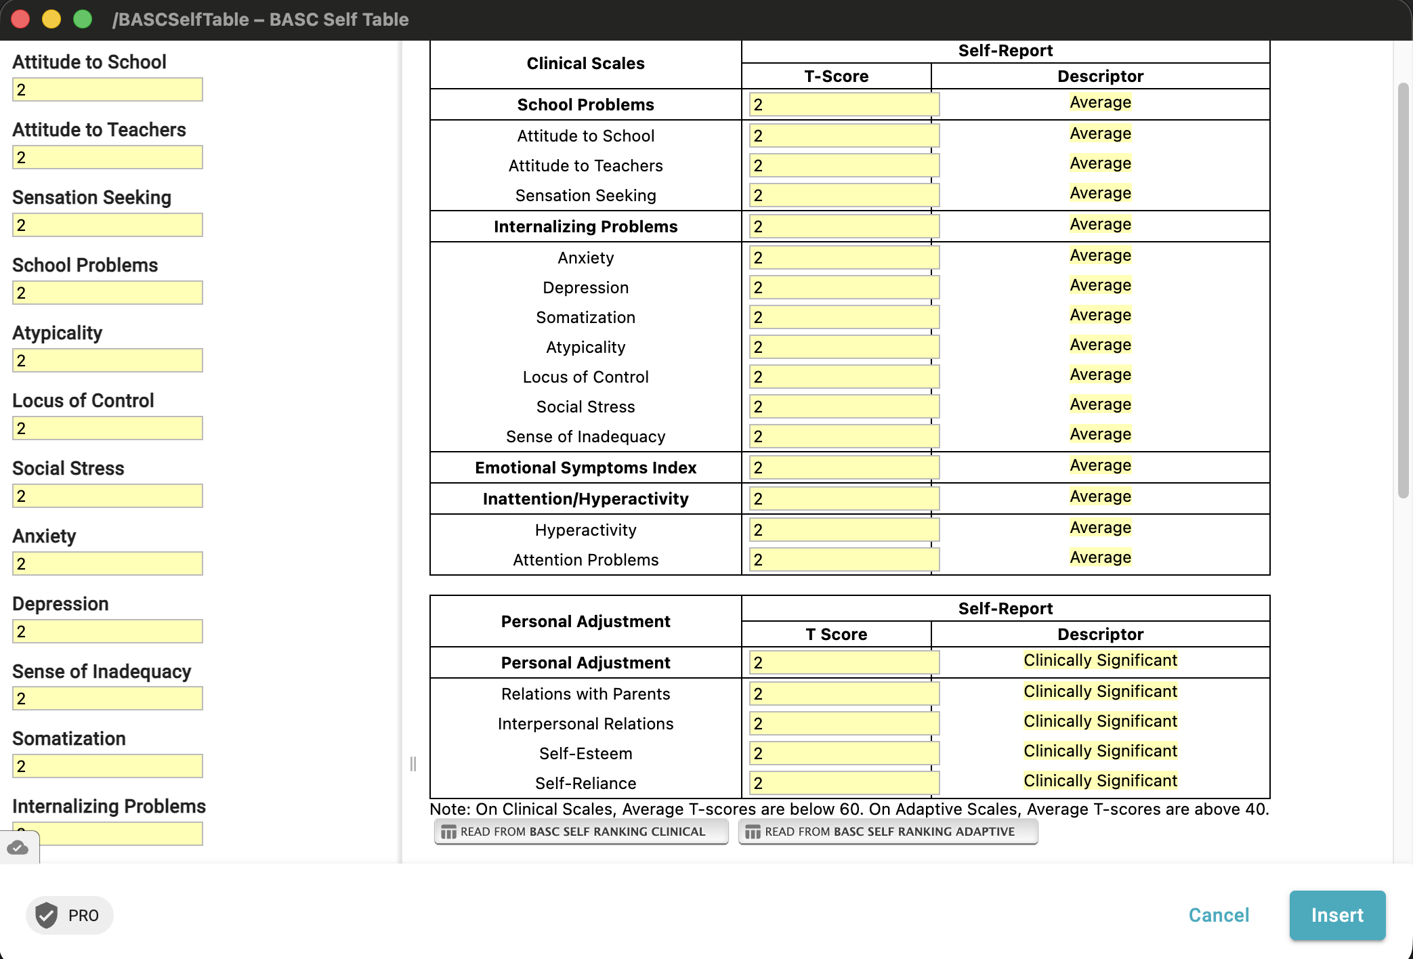Screen dimensions: 1413x959
Task: Cancel the dialog
Action: point(1219,915)
